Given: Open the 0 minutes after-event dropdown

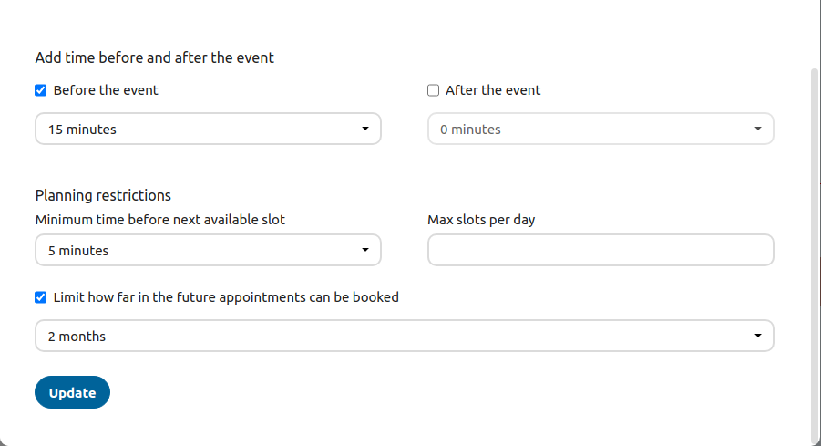Looking at the screenshot, I should [x=600, y=129].
